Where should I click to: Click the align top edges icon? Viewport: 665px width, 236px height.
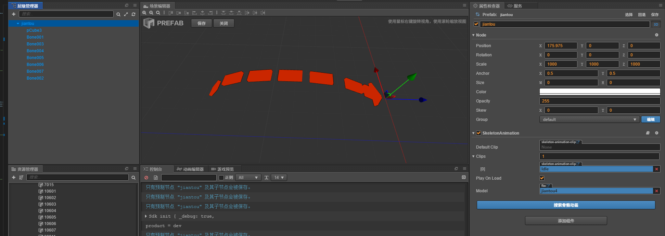[171, 13]
